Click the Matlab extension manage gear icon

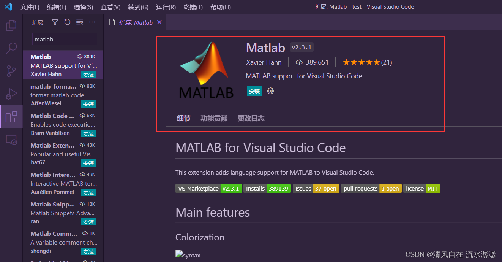coord(270,91)
